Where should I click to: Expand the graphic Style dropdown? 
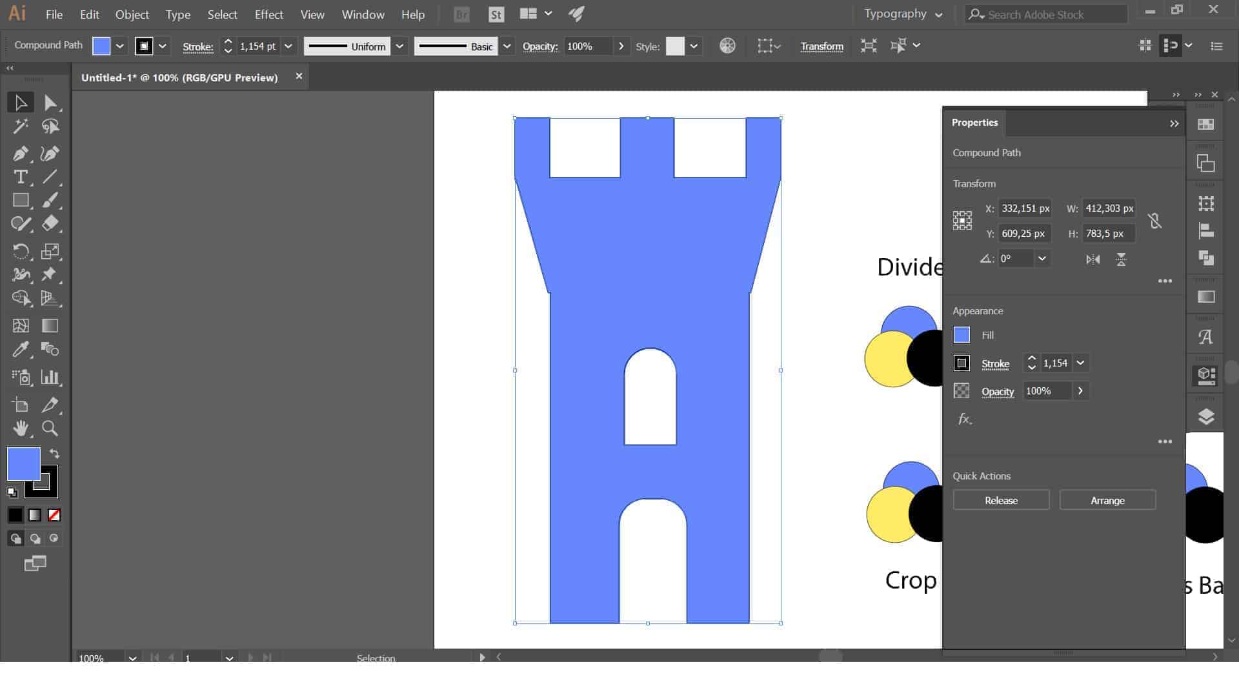point(694,46)
